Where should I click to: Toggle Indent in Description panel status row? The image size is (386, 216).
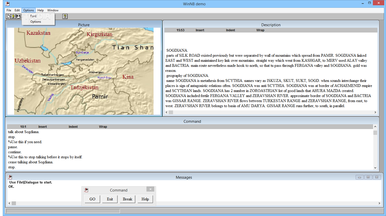tap(230, 30)
